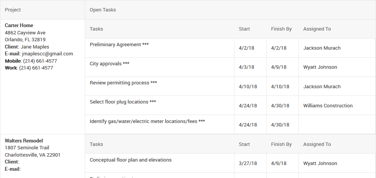Screen dimensions: 376x178
Task: Click the jmaplescc@gmail.com email address
Action: coord(47,54)
